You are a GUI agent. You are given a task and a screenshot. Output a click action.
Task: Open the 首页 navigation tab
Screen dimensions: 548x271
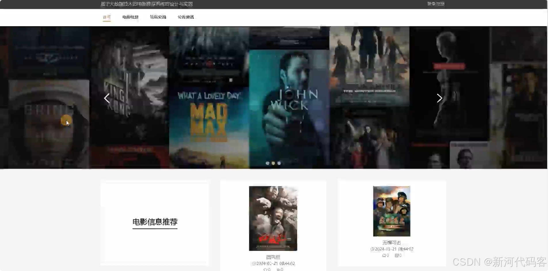point(107,17)
